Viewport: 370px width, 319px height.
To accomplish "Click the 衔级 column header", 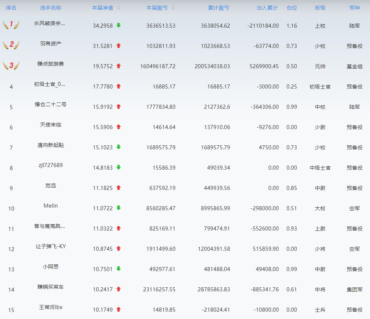I will [x=320, y=8].
